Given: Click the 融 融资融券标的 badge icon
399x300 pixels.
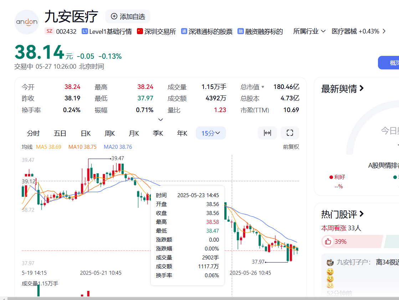Looking at the screenshot, I should click(x=240, y=31).
